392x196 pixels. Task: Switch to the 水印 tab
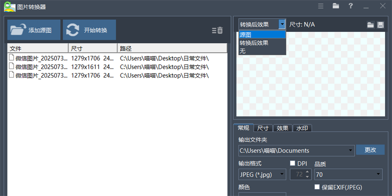302,128
